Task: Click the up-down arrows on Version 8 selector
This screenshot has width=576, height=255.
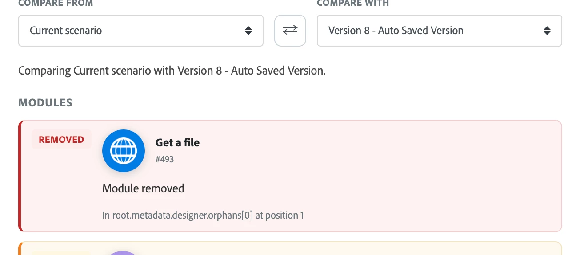Action: coord(547,31)
